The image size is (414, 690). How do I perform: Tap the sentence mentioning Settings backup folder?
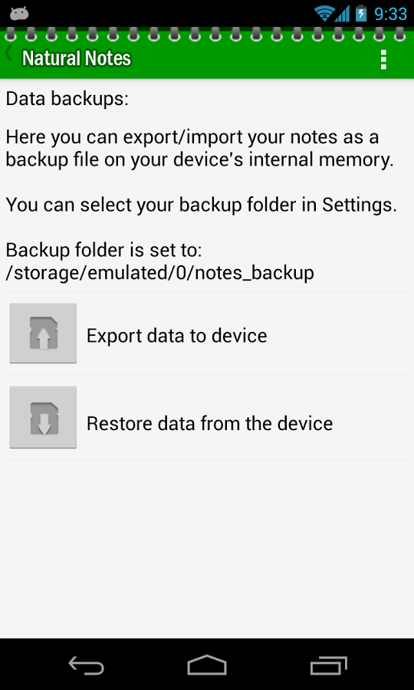point(202,205)
